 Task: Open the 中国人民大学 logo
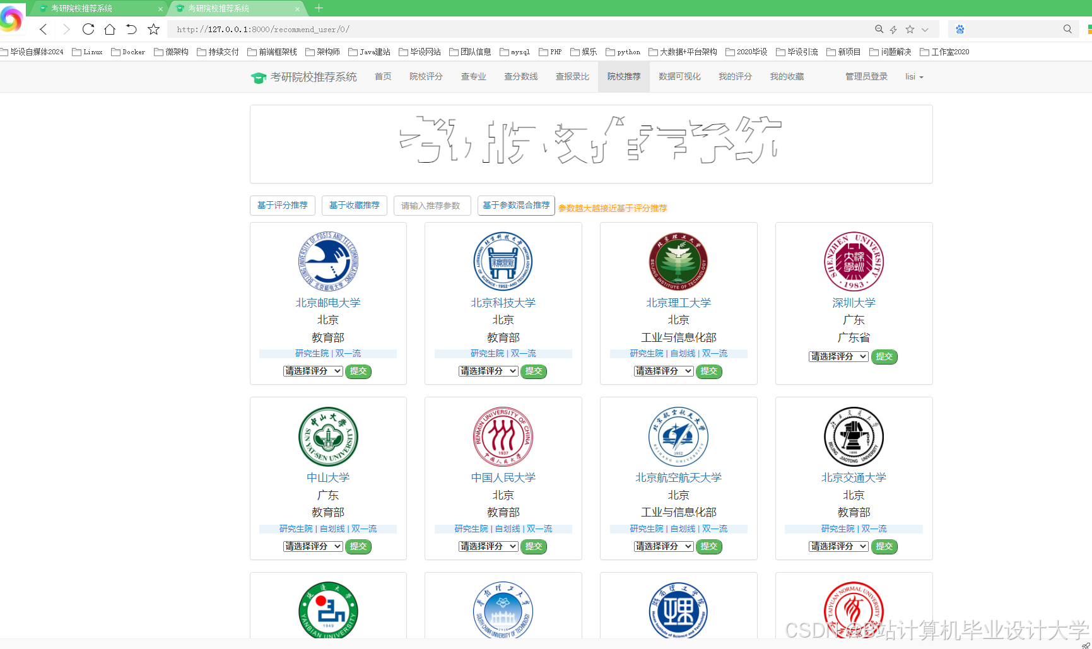503,436
